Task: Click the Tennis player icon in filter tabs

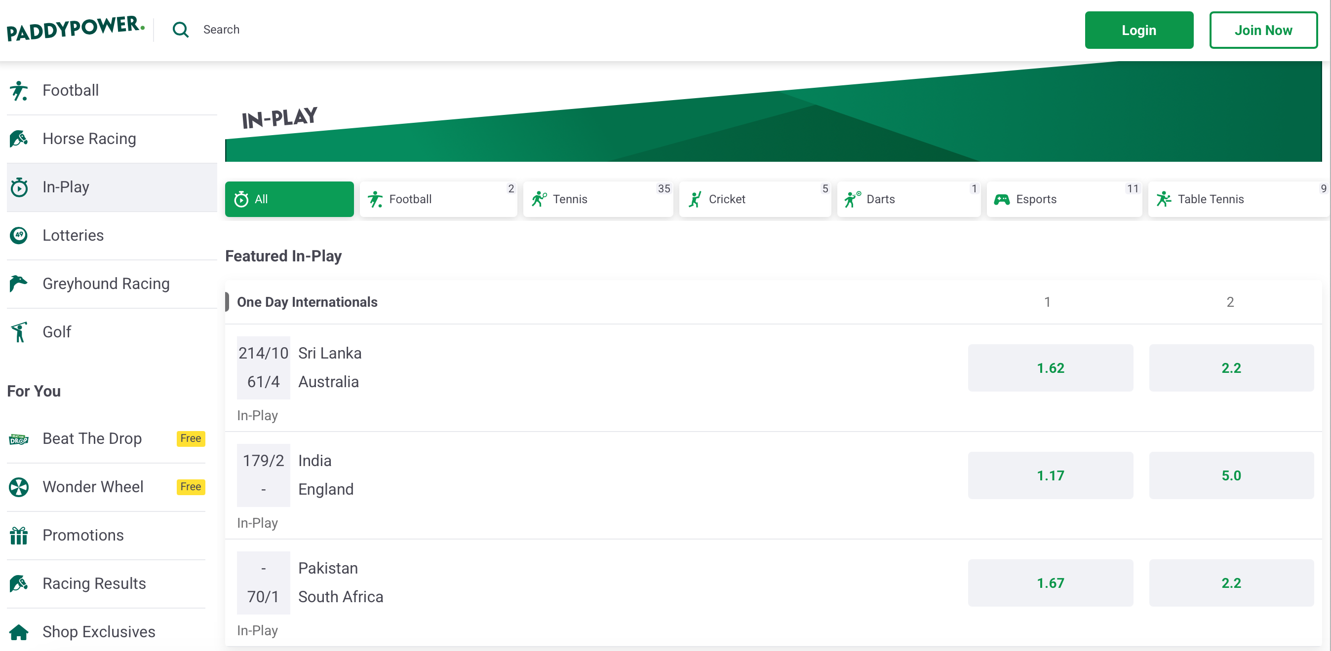Action: (539, 199)
